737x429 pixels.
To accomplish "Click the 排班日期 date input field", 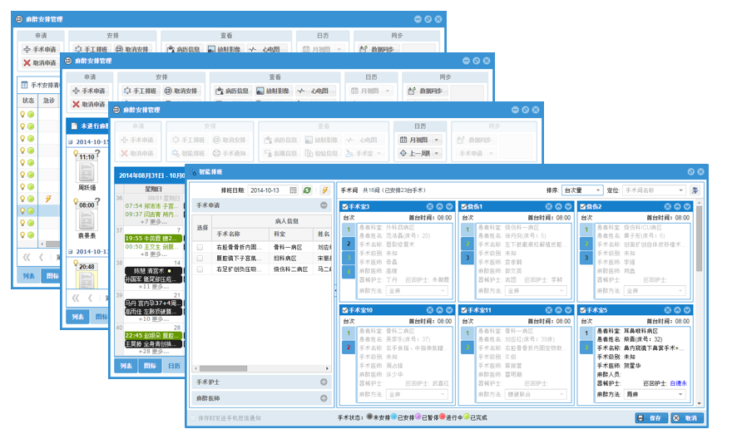I will tap(269, 190).
